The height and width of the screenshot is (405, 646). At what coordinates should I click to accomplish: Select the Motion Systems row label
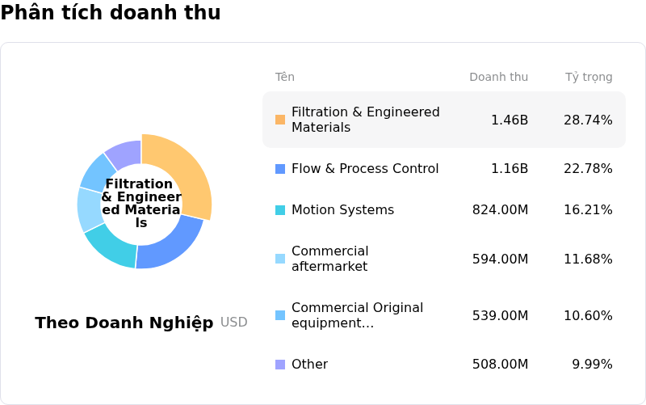coord(342,210)
